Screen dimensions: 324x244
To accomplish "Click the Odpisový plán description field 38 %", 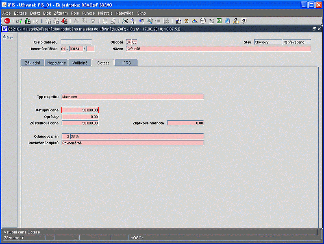I will tap(137, 137).
